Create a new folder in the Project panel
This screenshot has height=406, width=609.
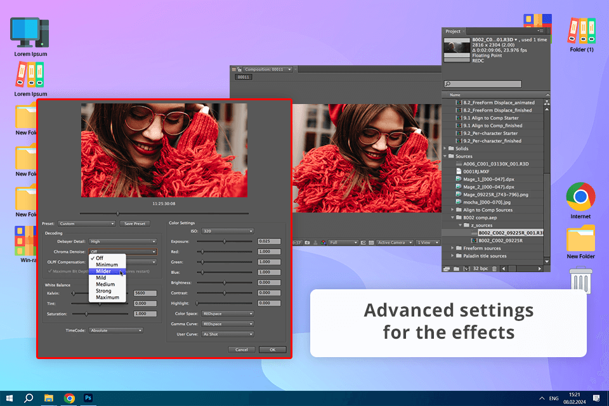click(x=456, y=268)
